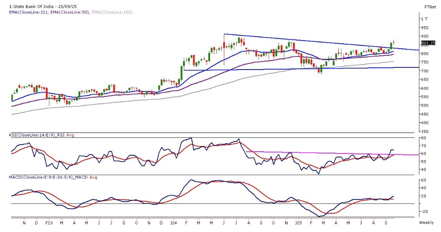Viewport: 441px width, 232px height.
Task: Click the 80 level on RSI axis
Action: tap(423, 138)
